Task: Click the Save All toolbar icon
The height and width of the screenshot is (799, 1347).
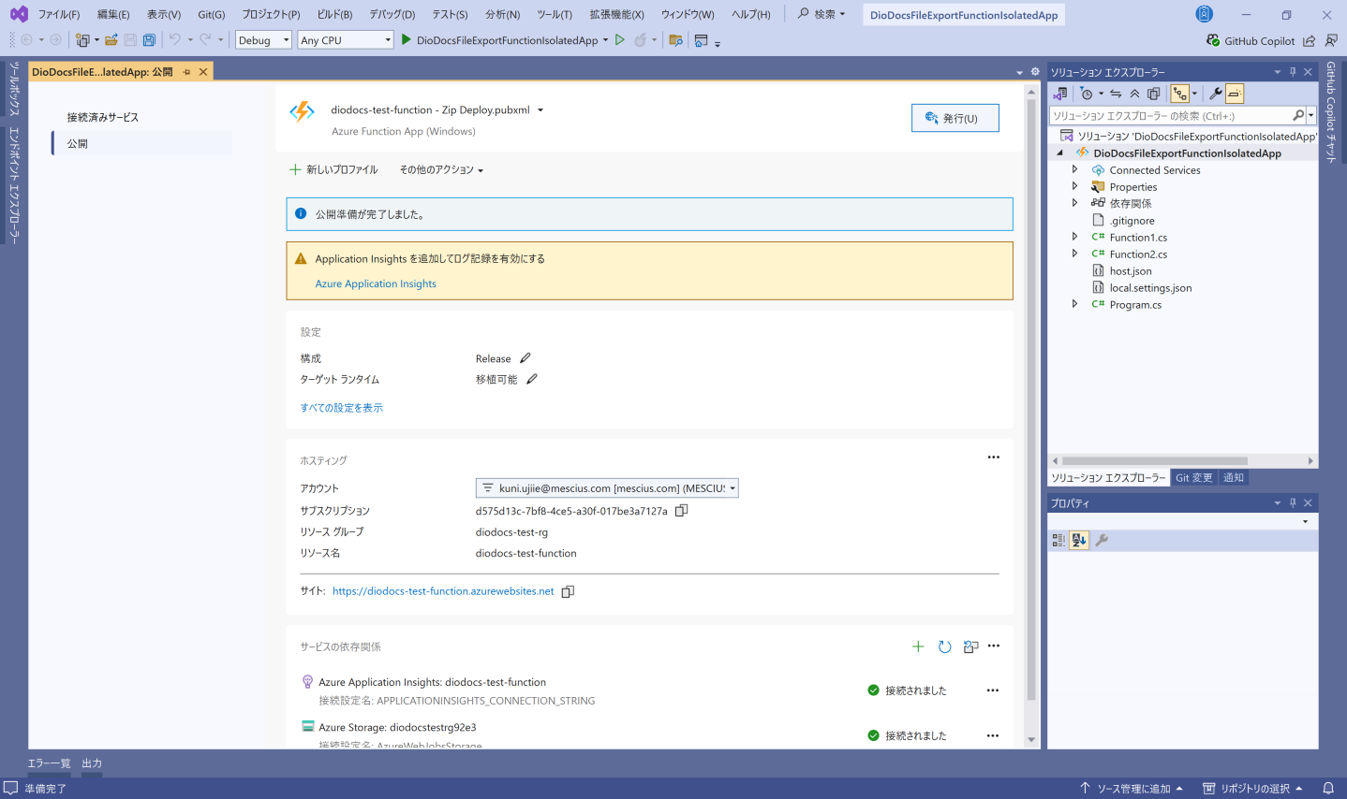Action: pyautogui.click(x=149, y=40)
